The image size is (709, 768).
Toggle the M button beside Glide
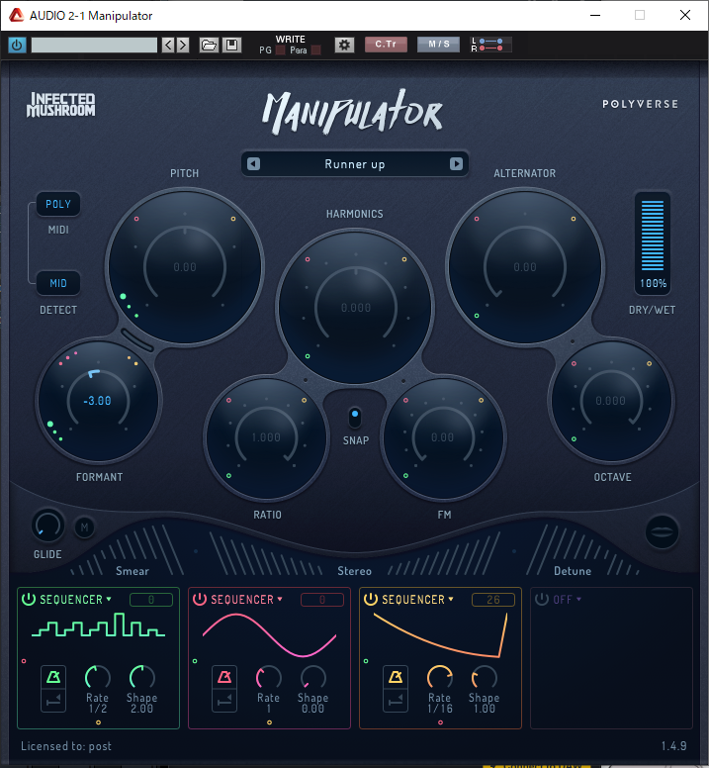coord(85,528)
